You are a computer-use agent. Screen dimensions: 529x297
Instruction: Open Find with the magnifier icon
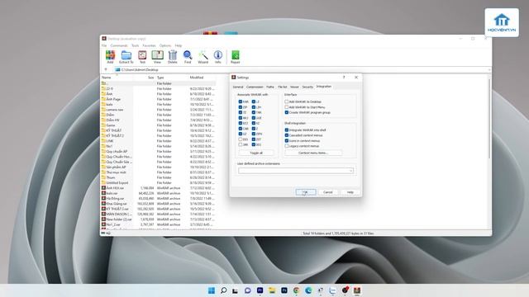(x=188, y=57)
